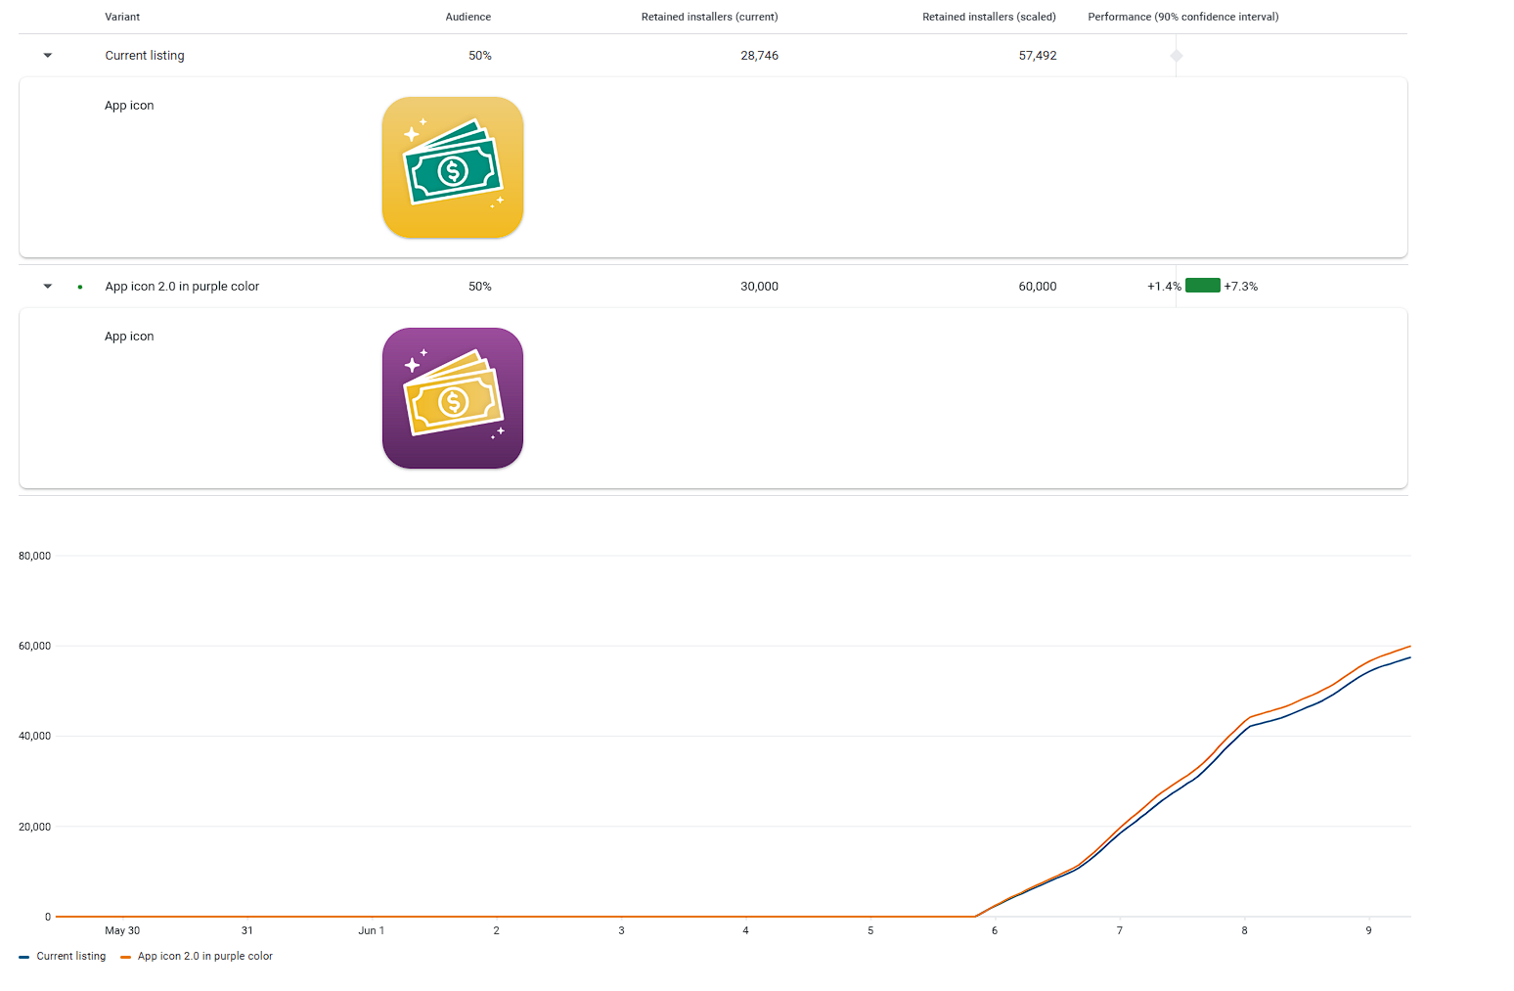1514x991 pixels.
Task: Open the yellow current listing app icon
Action: click(x=453, y=167)
